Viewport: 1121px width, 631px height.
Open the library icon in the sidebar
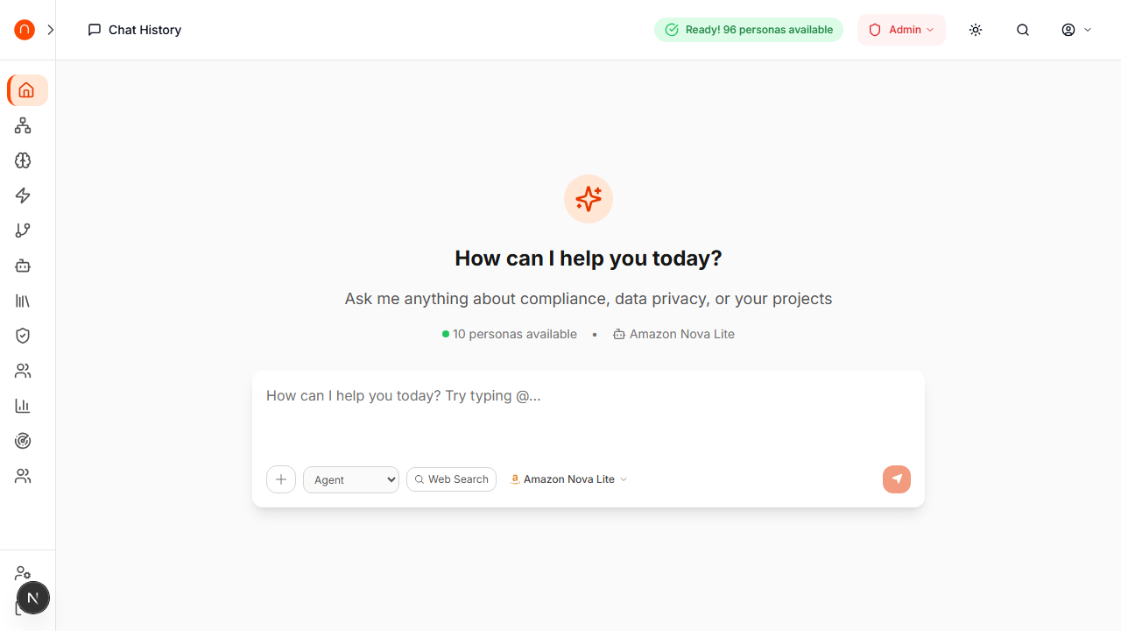pyautogui.click(x=23, y=301)
